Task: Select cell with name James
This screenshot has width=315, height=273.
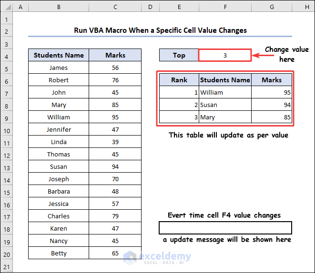Action: [x=59, y=68]
